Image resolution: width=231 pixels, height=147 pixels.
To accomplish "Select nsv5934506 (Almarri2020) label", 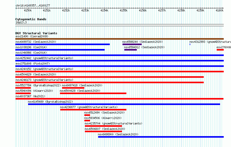I will pos(103,118).
